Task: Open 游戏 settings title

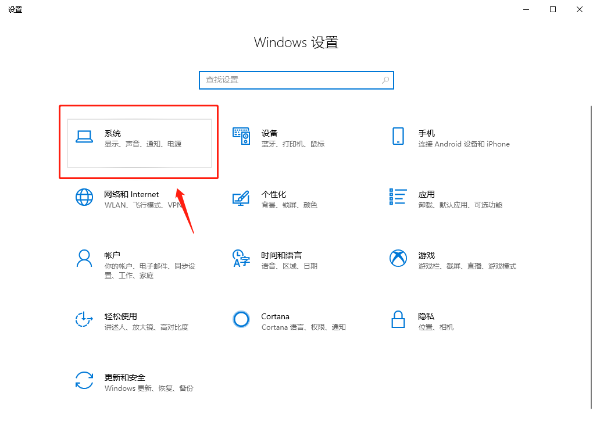Action: 426,255
